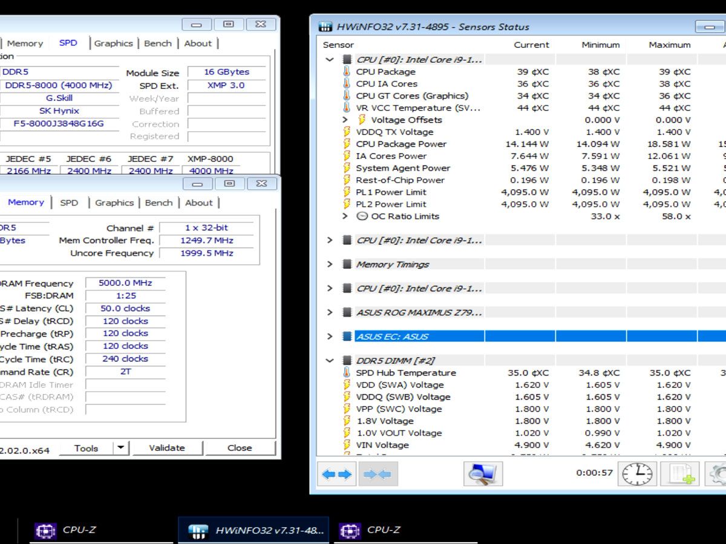This screenshot has height=544, width=726.
Task: Expand the Memory Timings sensor group
Action: pos(330,264)
